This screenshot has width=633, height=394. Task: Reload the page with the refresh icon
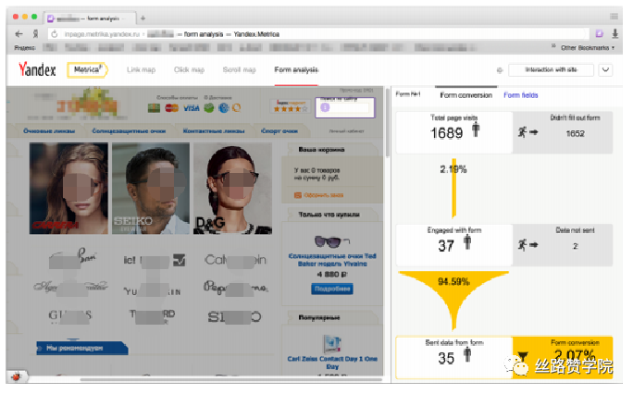pos(54,33)
